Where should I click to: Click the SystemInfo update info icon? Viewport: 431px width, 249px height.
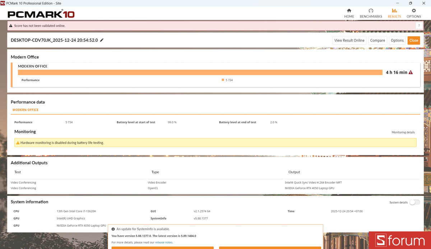click(x=113, y=229)
